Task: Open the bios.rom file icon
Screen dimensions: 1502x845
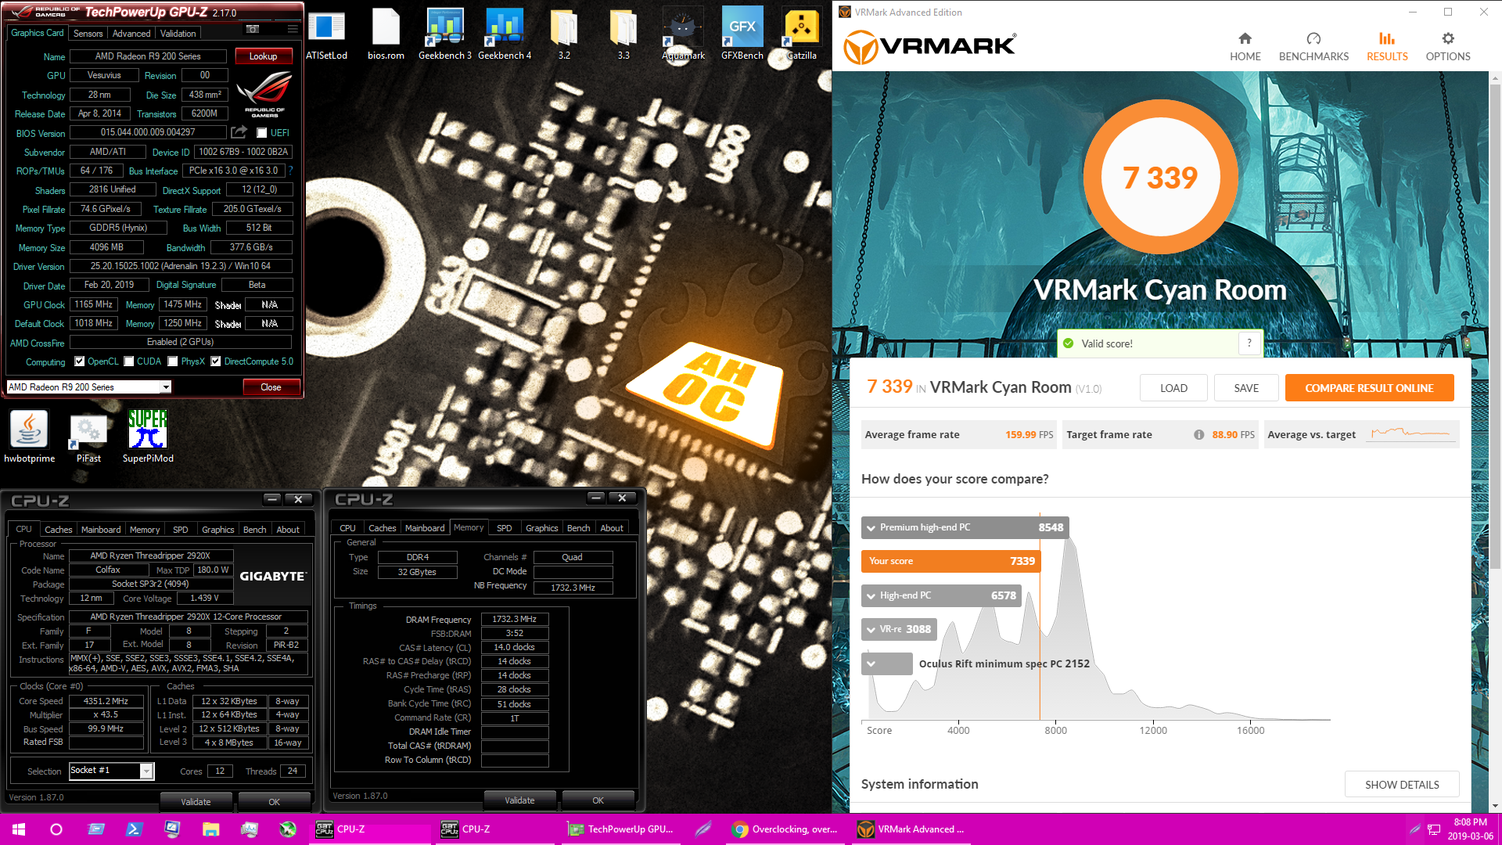Action: (x=386, y=35)
